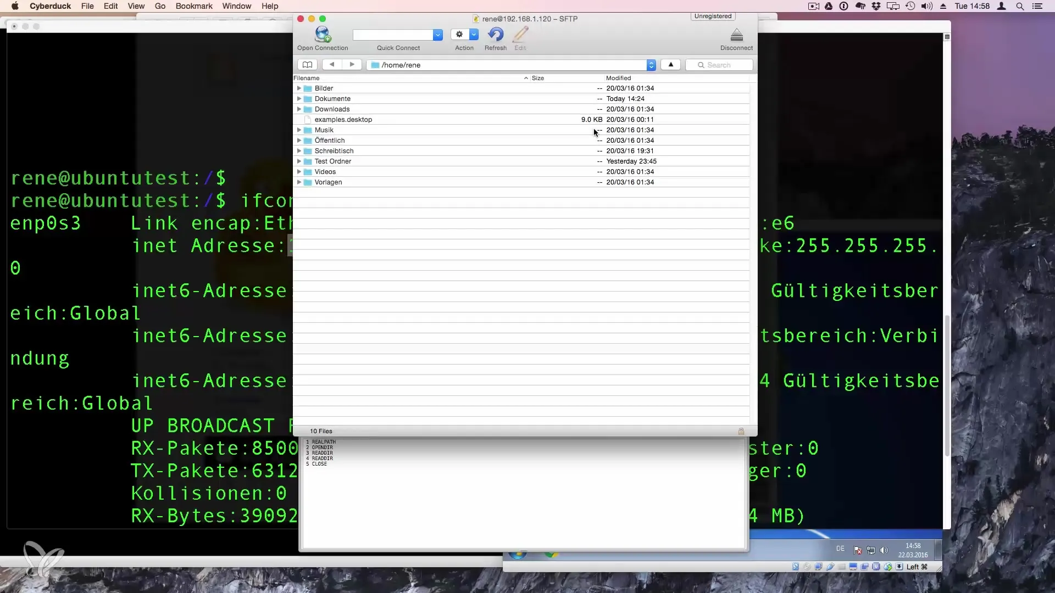Open the Edit menu
Viewport: 1055px width, 593px height.
tap(111, 6)
